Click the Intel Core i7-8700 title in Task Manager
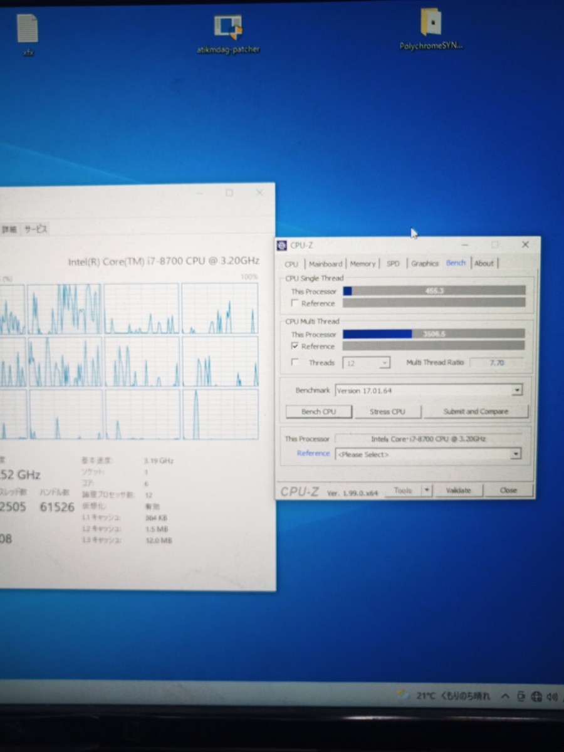The width and height of the screenshot is (564, 752). click(164, 261)
